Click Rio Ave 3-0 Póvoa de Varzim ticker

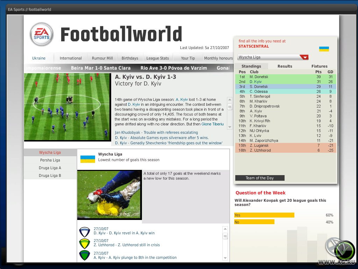click(174, 68)
